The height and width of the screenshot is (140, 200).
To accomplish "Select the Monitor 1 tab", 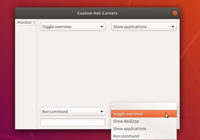I will click(26, 22).
